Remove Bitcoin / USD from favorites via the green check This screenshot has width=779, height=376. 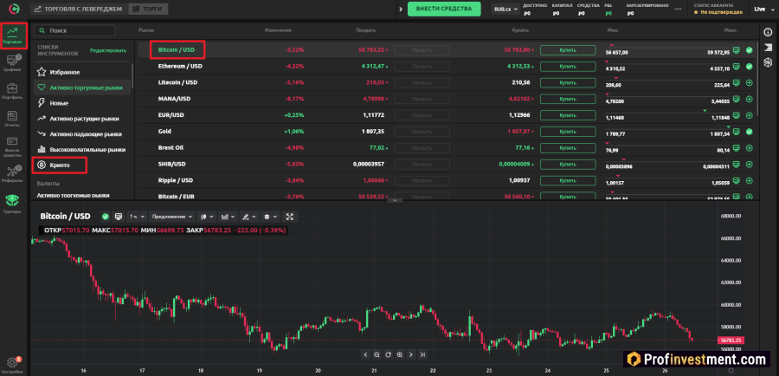749,50
